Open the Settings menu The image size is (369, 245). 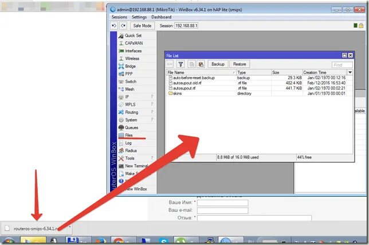click(139, 17)
